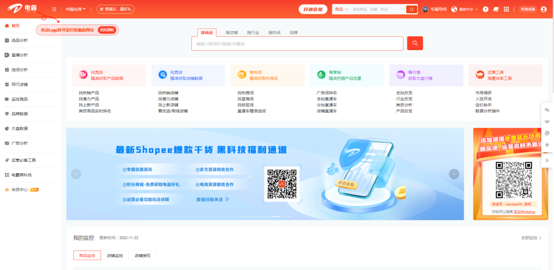Click the 电霸 logo in header
This screenshot has width=554, height=270.
click(22, 9)
